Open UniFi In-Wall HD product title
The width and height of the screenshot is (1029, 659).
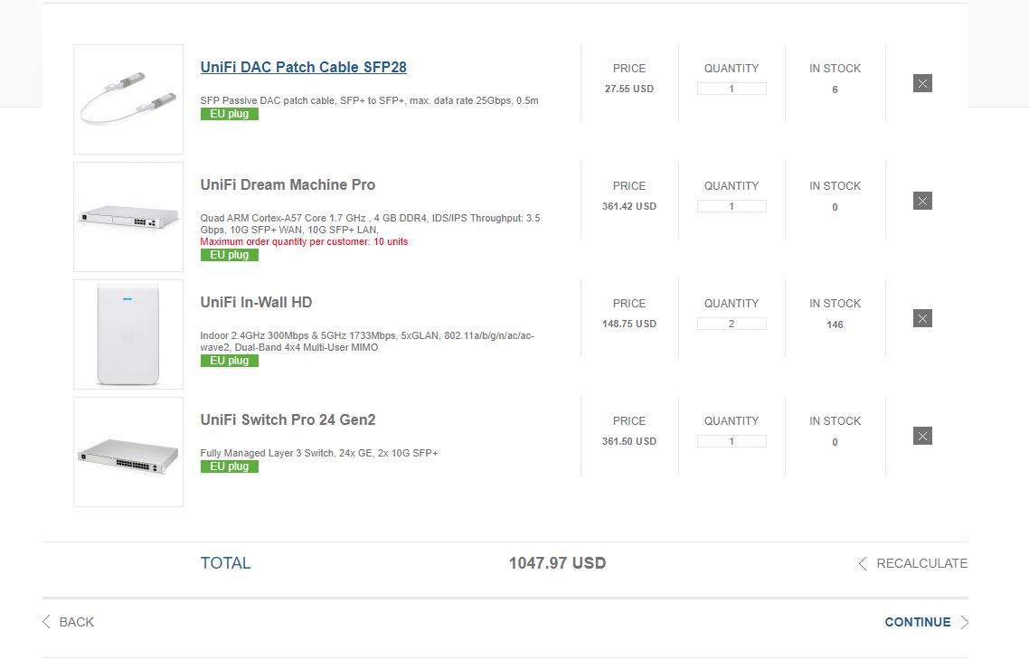(x=256, y=303)
